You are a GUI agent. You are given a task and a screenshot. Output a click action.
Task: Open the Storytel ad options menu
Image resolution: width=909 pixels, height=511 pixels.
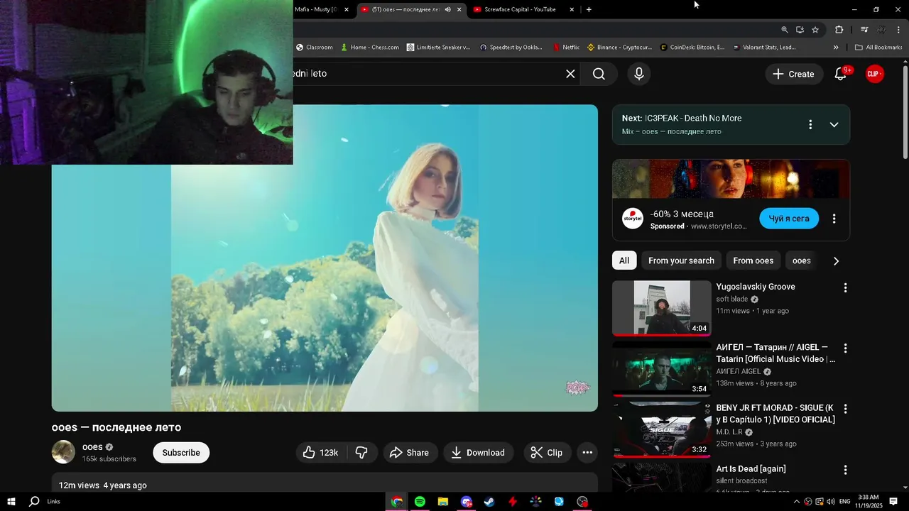[834, 219]
